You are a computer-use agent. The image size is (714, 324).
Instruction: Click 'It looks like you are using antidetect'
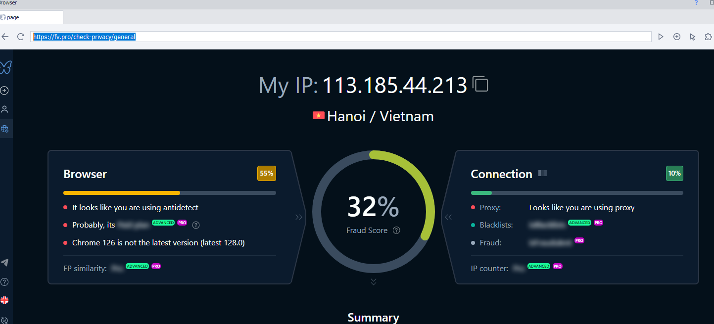click(135, 208)
